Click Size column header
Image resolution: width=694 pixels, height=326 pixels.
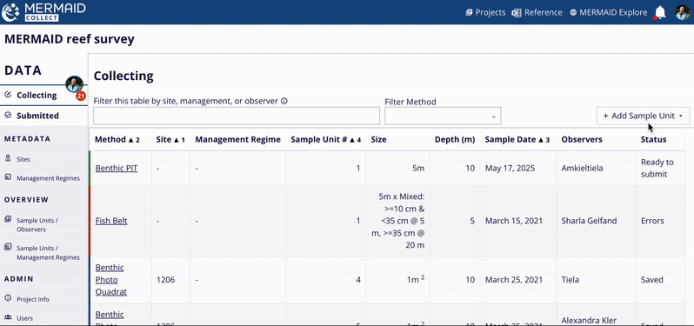pyautogui.click(x=378, y=139)
